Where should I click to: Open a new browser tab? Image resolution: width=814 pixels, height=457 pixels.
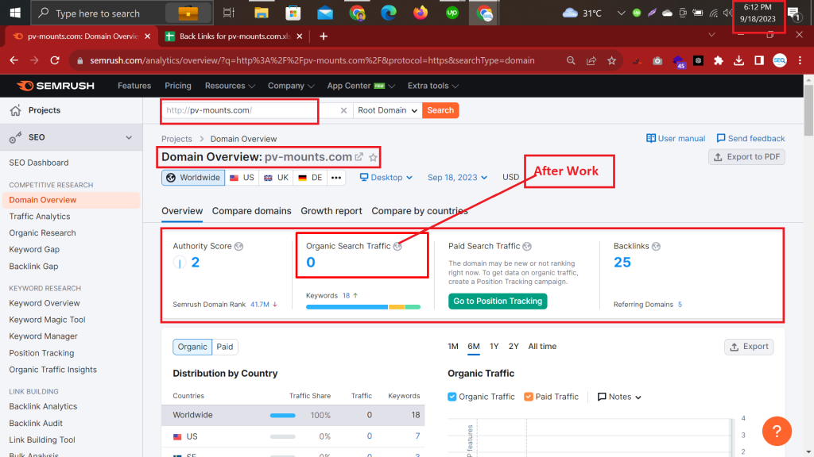[324, 36]
